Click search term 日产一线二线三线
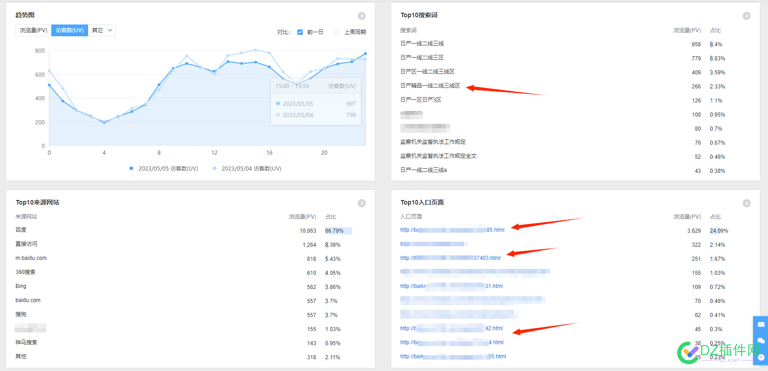The image size is (768, 371). pyautogui.click(x=422, y=44)
